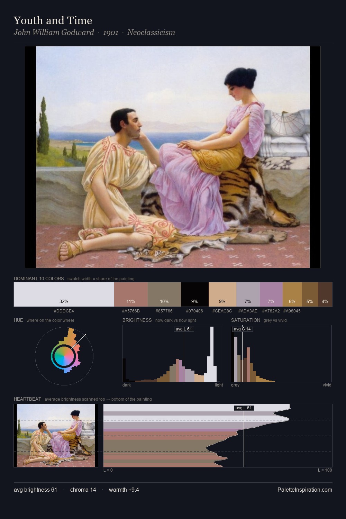Viewport: 346px width, 519px height.
Task: Click the year 1901 in subtitle
Action: pyautogui.click(x=111, y=33)
